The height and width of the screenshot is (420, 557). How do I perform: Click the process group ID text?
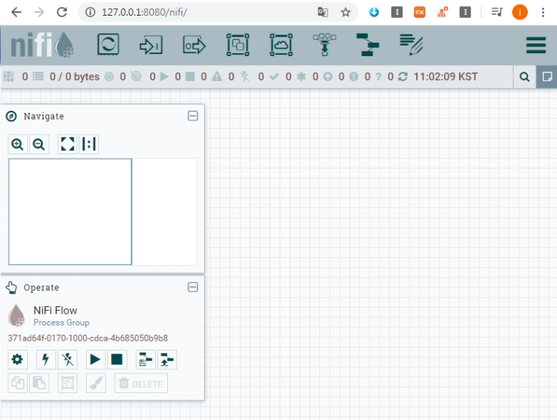coord(88,338)
